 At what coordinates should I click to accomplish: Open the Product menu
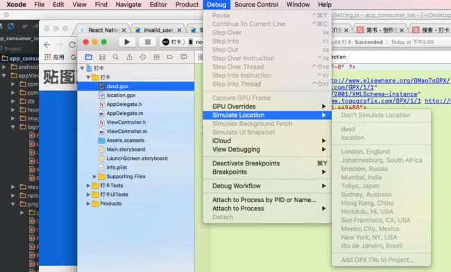click(187, 5)
